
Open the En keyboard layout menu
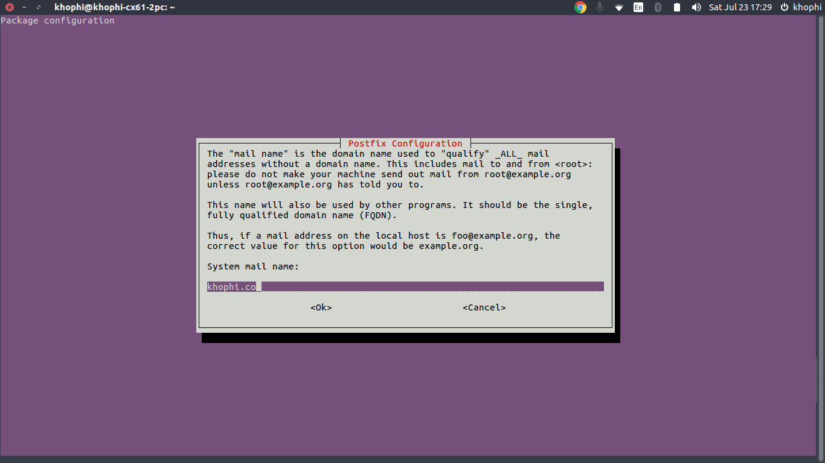(638, 7)
